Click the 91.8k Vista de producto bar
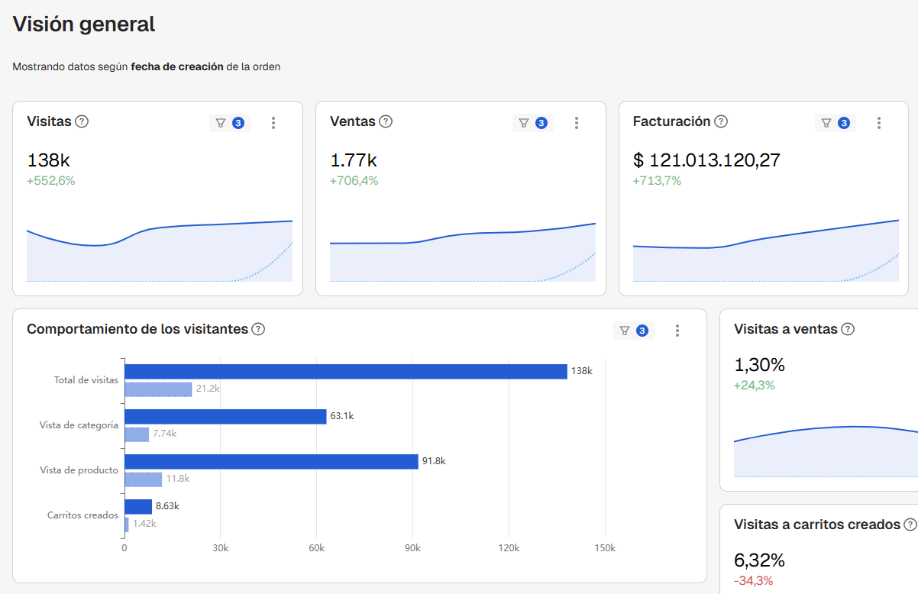 tap(271, 461)
